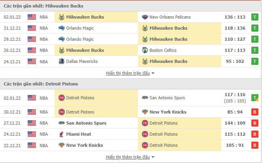Image resolution: width=262 pixels, height=163 pixels.
Task: Click the Miami Heat logo icon
Action: [x=62, y=134]
